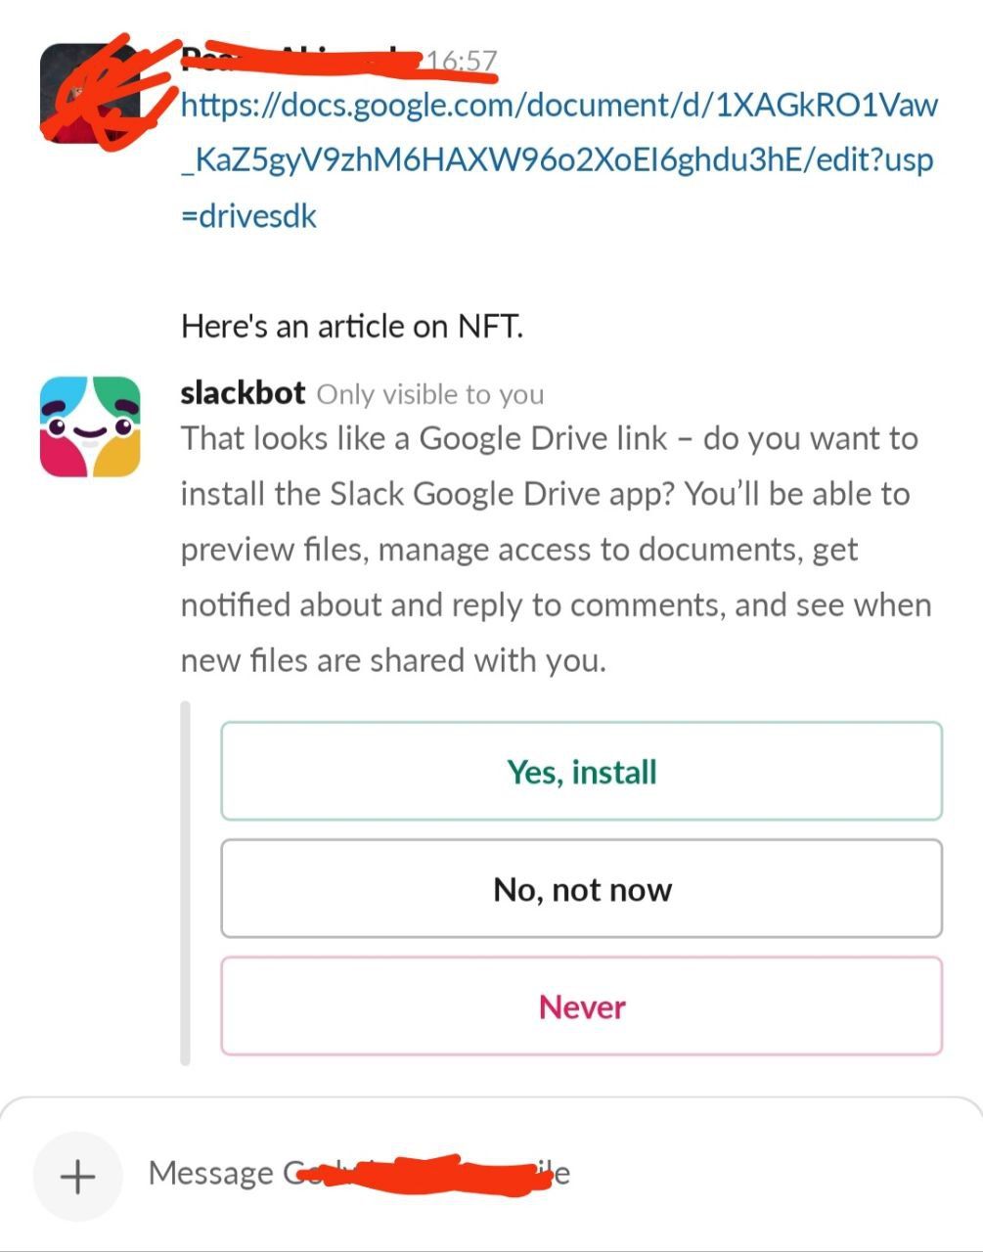
Task: Tap 'new files are shared with you.' line
Action: [393, 660]
